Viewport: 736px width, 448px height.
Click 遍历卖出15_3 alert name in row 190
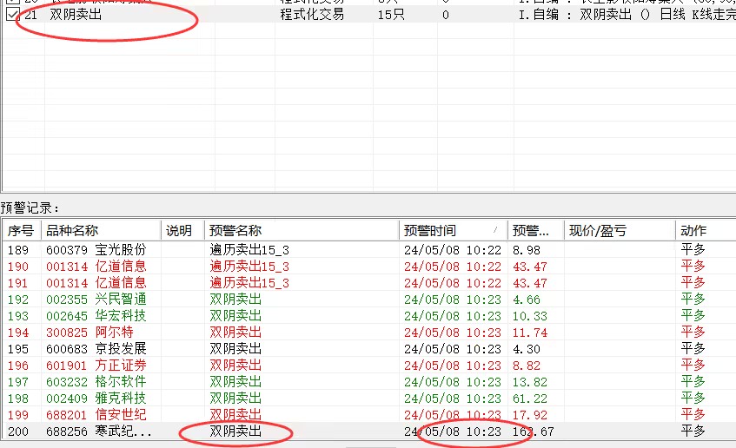(249, 267)
